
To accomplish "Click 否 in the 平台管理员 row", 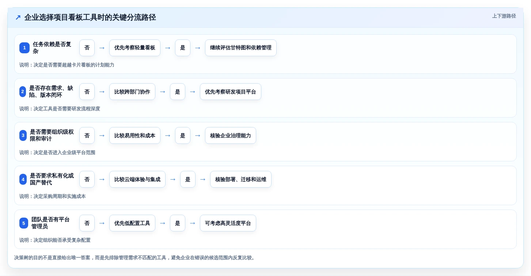I will (87, 223).
